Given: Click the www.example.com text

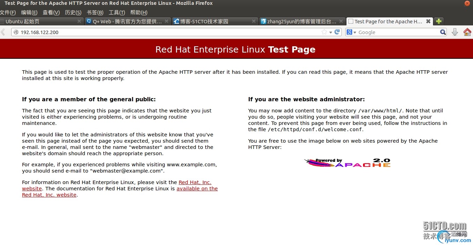Looking at the screenshot, I should 191,165.
